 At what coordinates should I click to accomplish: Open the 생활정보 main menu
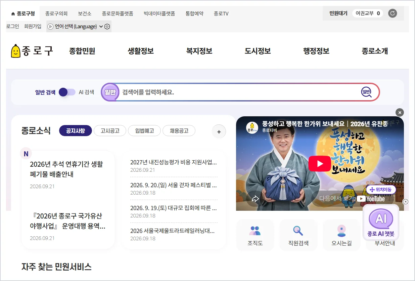tap(141, 51)
